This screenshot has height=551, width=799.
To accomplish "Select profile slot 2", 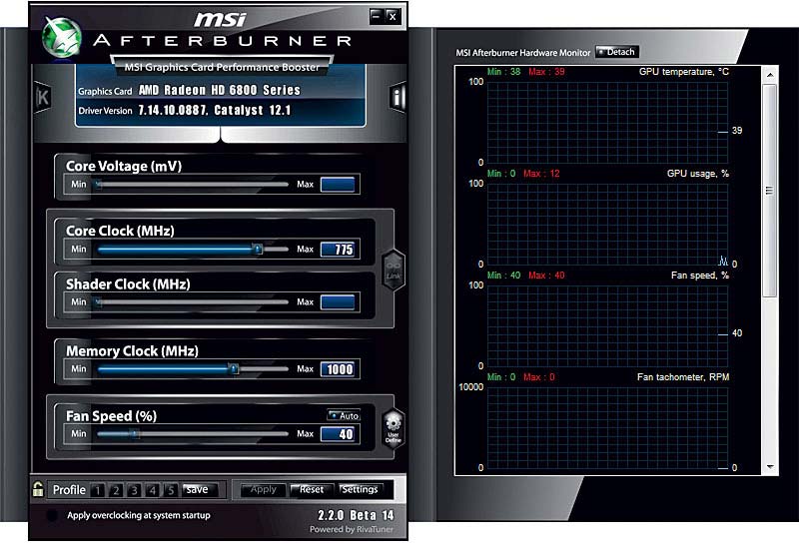I will tap(116, 490).
